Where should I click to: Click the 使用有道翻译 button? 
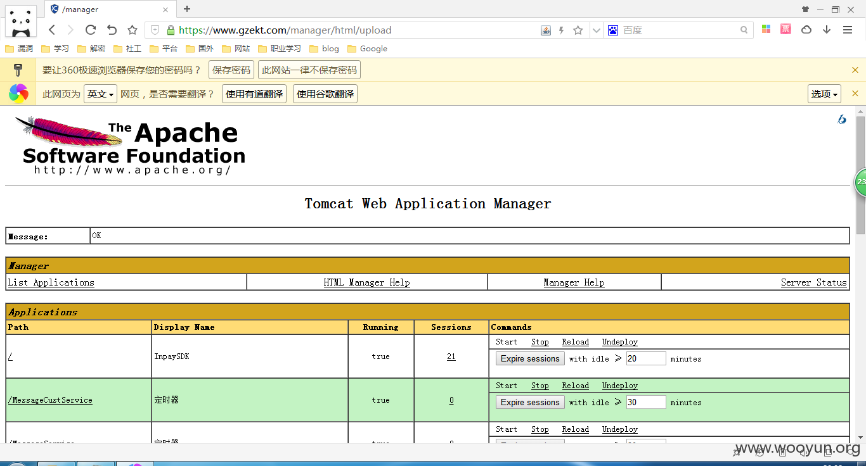(x=254, y=94)
